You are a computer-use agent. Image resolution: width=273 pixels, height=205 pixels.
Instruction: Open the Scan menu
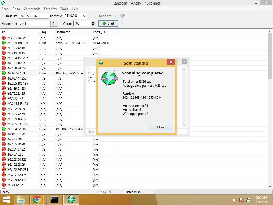[5, 9]
